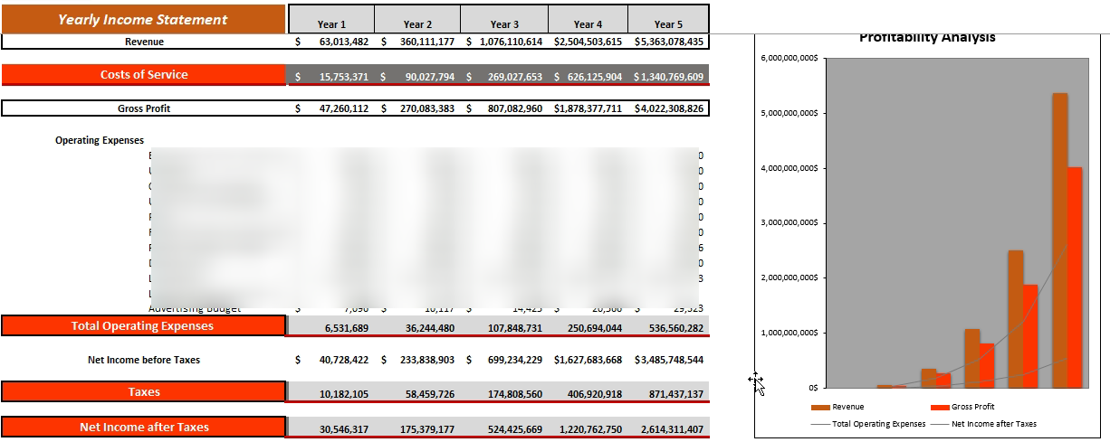Select the Costs of Service label cell

143,75
